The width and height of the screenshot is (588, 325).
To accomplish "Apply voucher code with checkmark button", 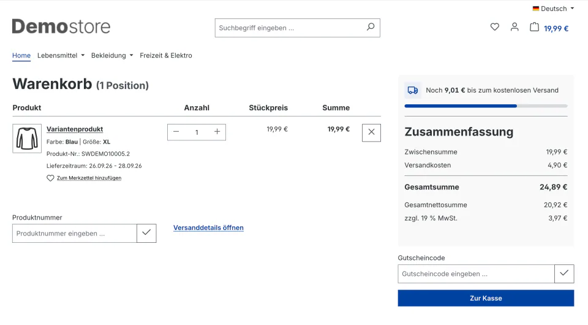I will (564, 273).
